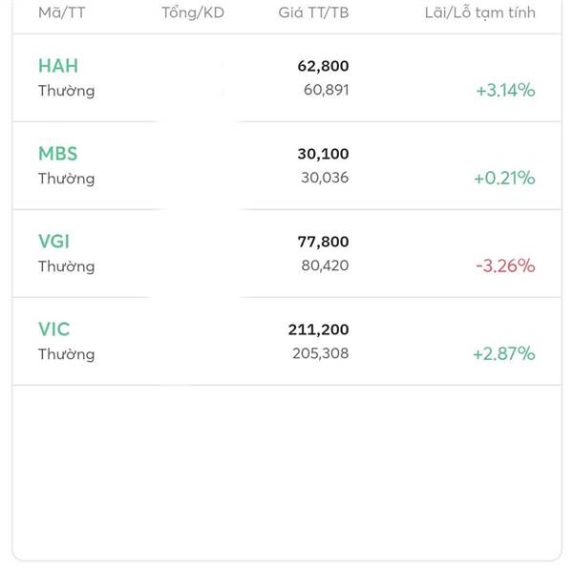Click HAH average price 60,891
The image size is (573, 573).
pos(327,91)
